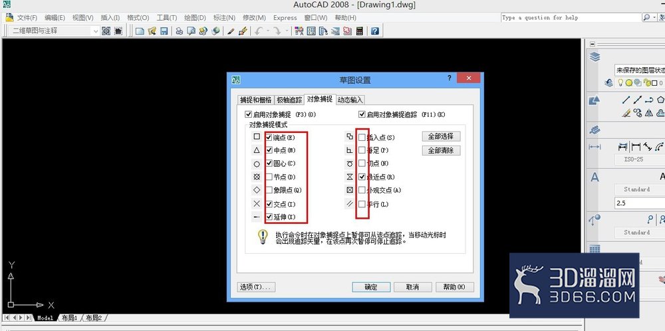The image size is (665, 331).
Task: Open Sheet Set Manager icon
Action: (335, 31)
